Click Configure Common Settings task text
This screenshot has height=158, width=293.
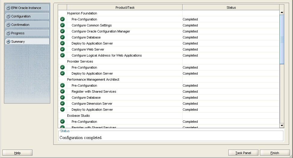pyautogui.click(x=91, y=25)
